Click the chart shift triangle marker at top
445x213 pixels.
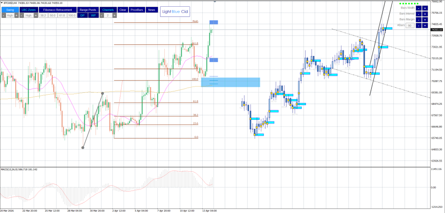click(x=215, y=1)
